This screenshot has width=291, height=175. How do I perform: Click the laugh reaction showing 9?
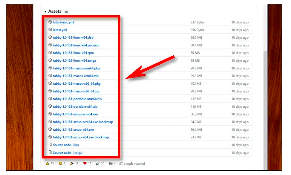click(62, 164)
